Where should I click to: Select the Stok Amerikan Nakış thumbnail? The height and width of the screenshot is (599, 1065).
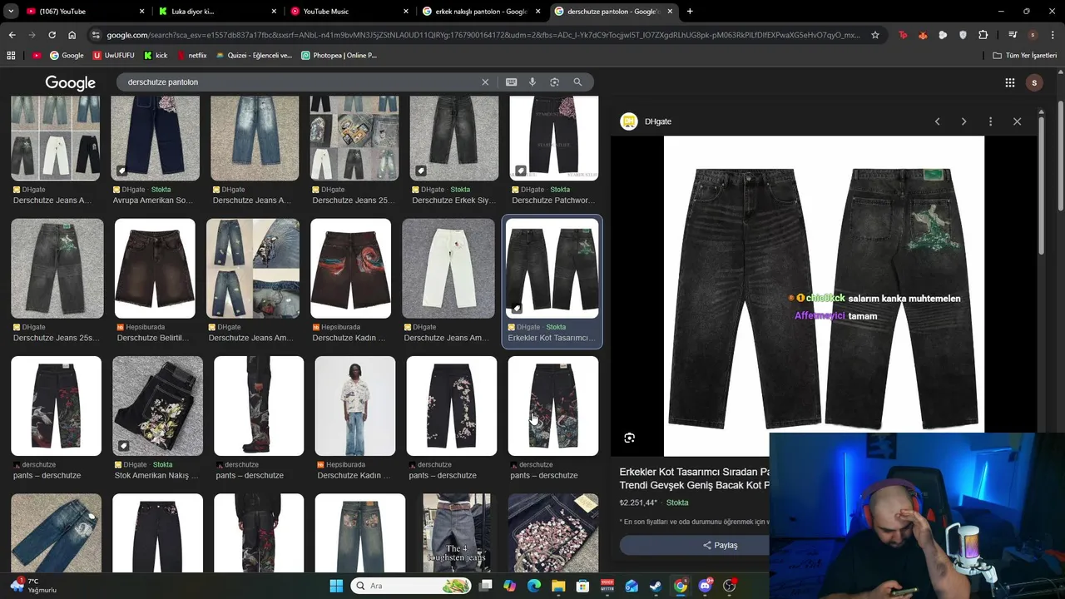157,406
